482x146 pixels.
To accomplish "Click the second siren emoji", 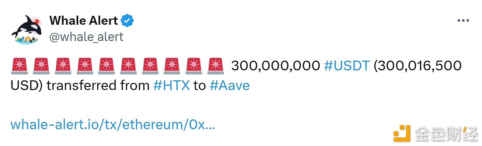I will (41, 66).
